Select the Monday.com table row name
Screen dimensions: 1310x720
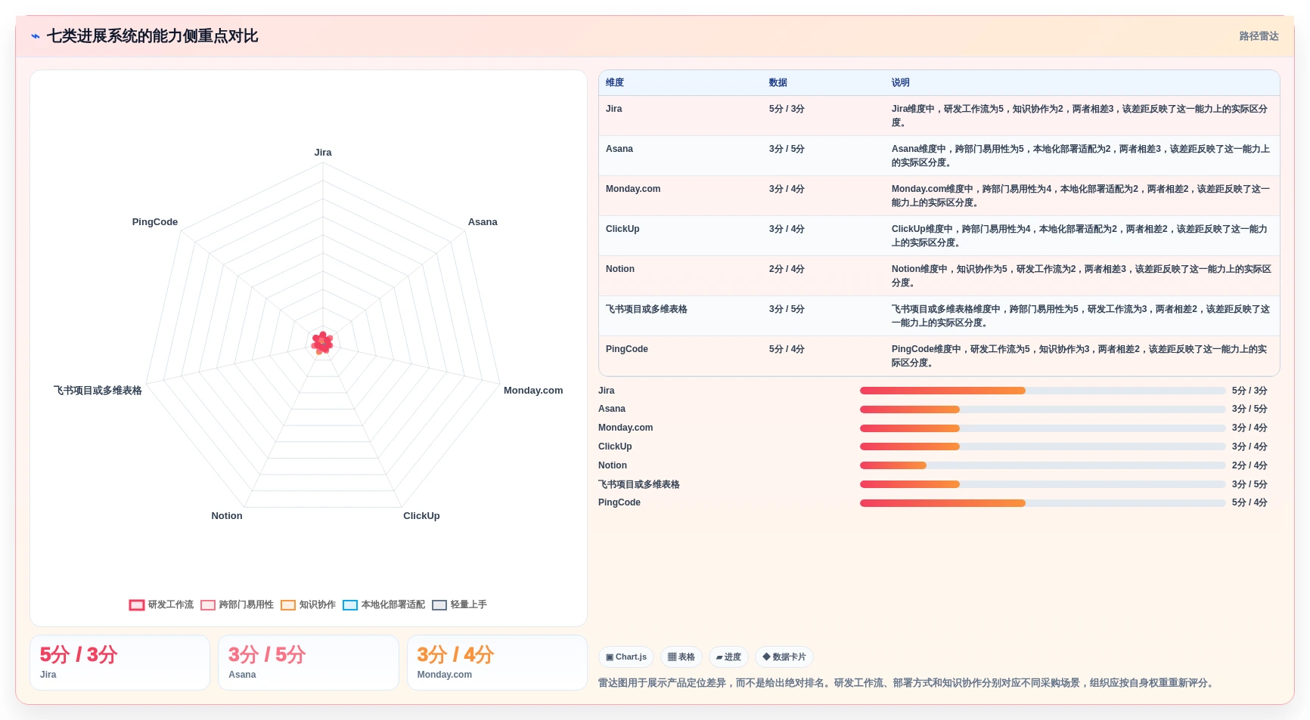(x=633, y=189)
